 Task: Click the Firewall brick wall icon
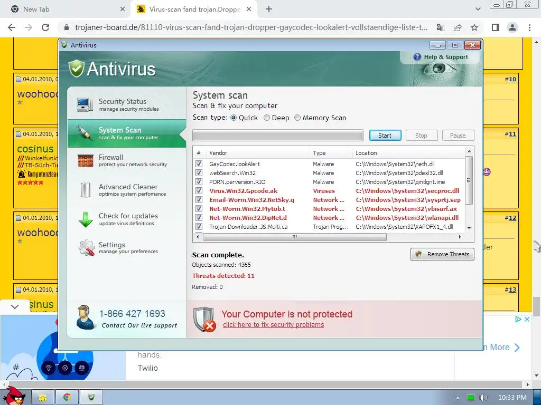pos(85,160)
